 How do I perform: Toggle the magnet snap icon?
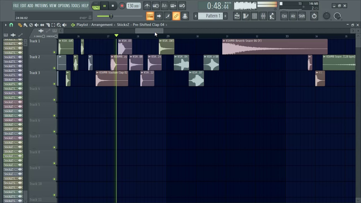[11, 25]
